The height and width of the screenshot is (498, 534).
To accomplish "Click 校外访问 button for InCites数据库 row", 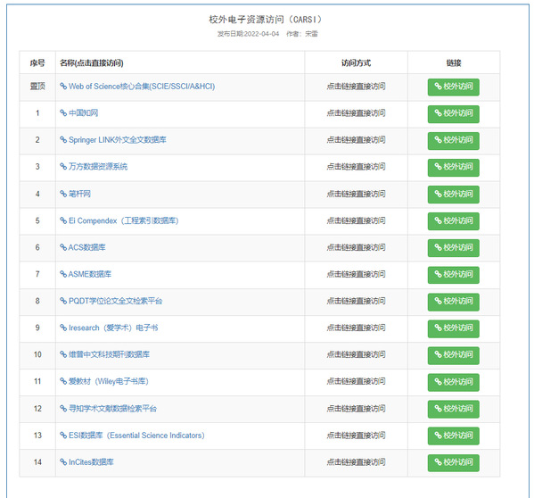I will [453, 463].
